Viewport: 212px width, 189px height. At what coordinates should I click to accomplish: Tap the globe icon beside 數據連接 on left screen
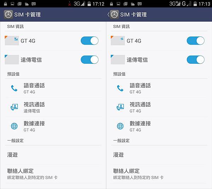click(14, 126)
